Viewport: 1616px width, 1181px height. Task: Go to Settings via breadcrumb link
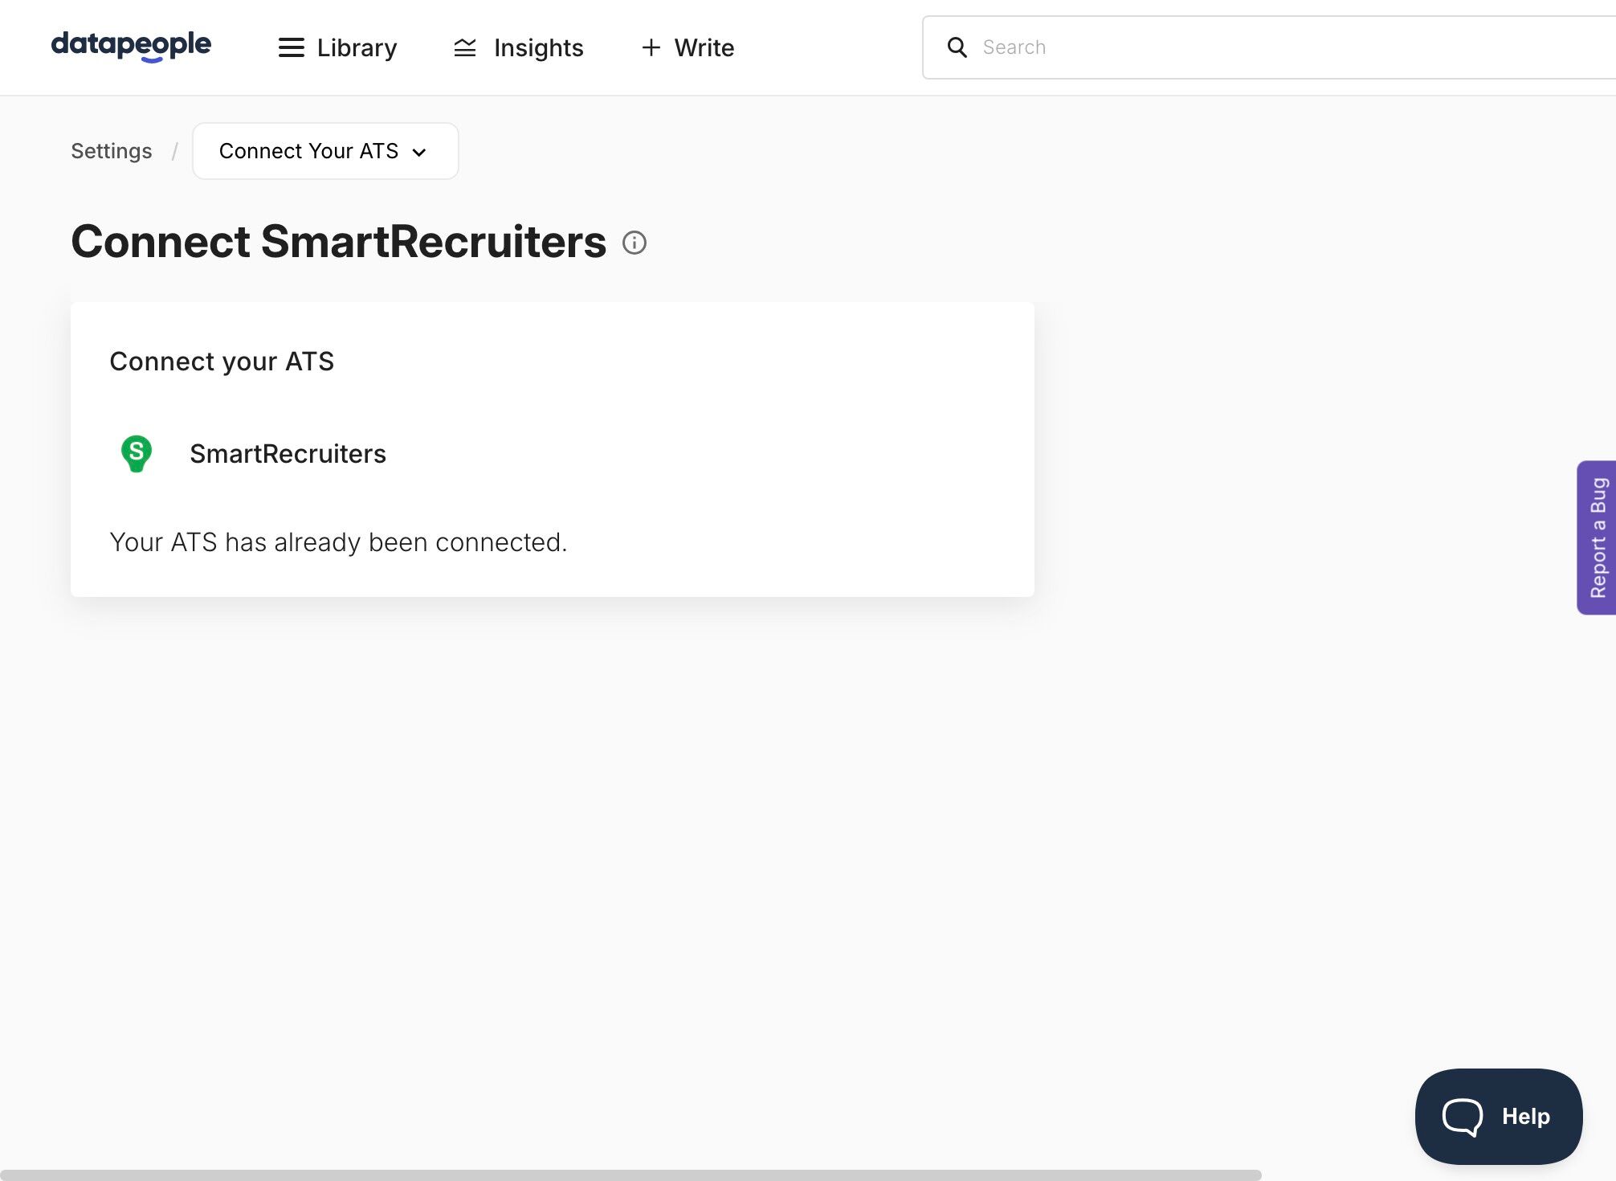[111, 151]
